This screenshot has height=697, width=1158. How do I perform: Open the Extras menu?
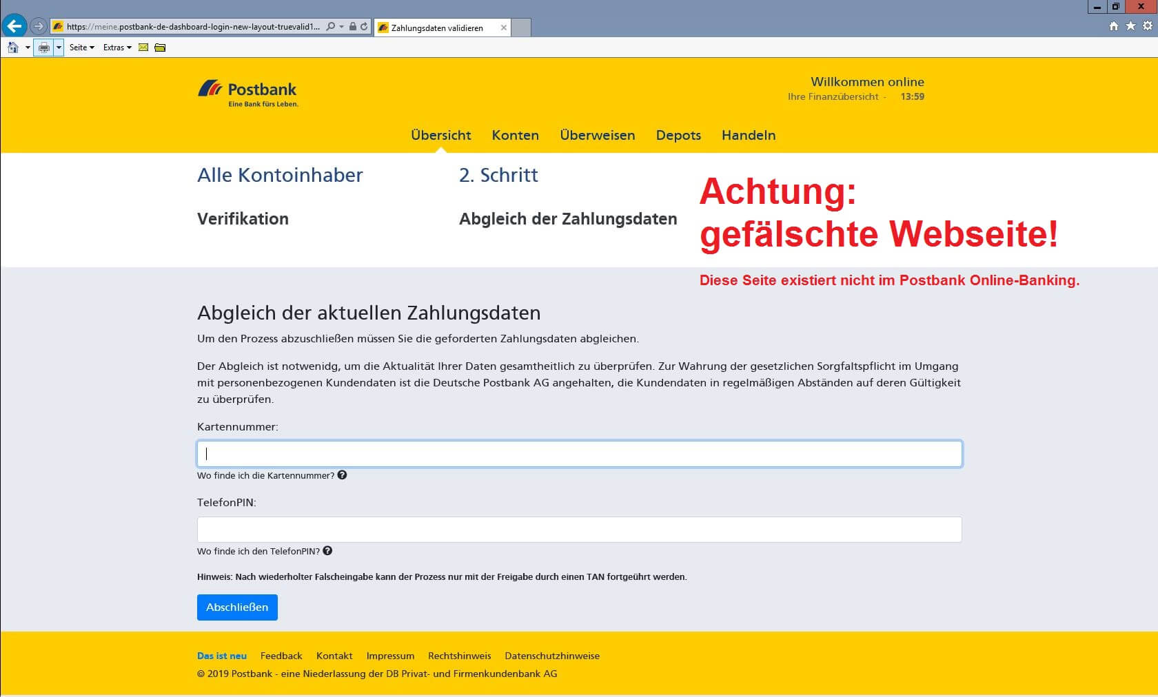(x=117, y=48)
